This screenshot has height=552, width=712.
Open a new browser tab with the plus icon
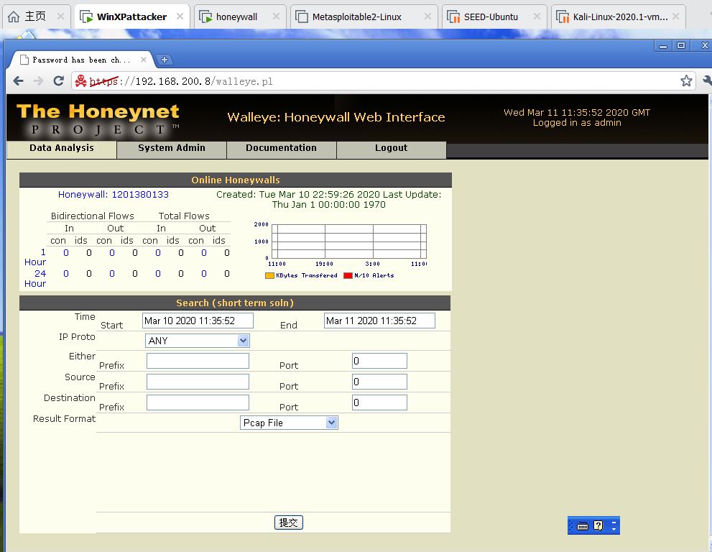pos(165,60)
